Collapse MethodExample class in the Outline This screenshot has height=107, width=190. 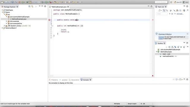pos(156,52)
